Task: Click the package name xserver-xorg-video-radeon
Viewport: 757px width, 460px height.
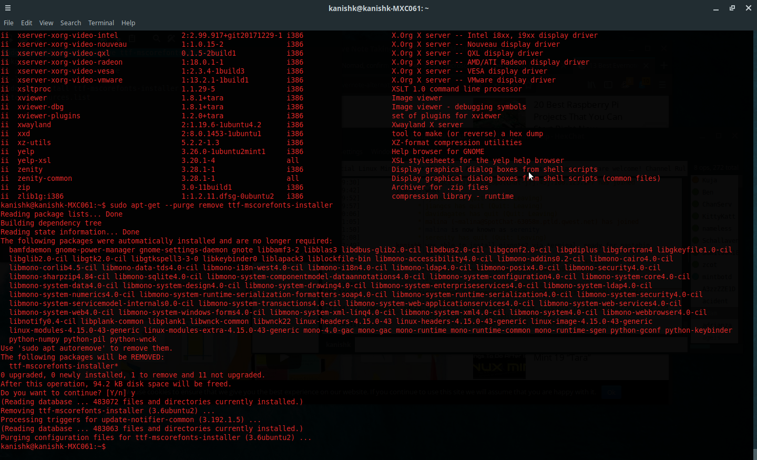Action: (70, 62)
